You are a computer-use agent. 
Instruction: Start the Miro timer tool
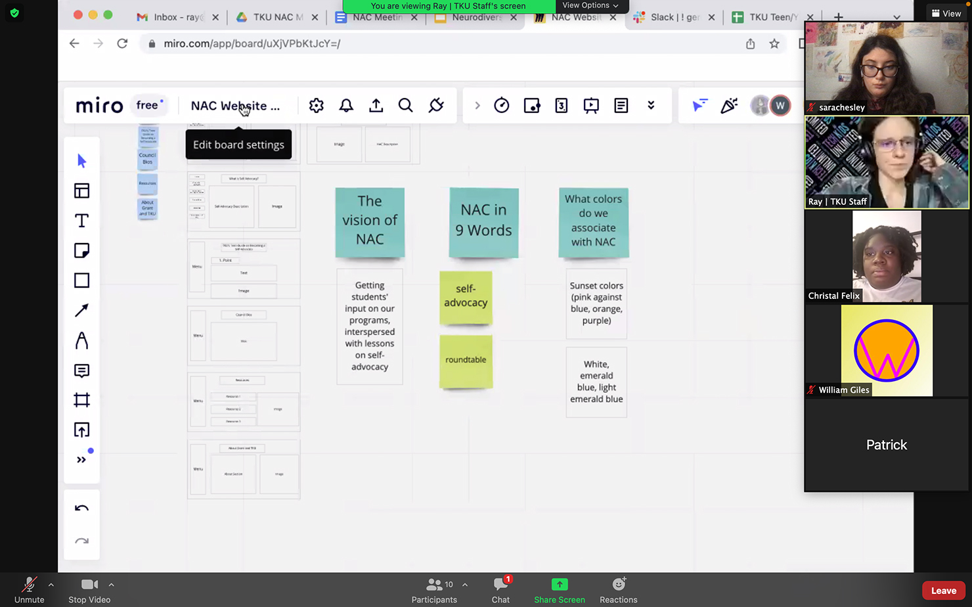click(502, 106)
